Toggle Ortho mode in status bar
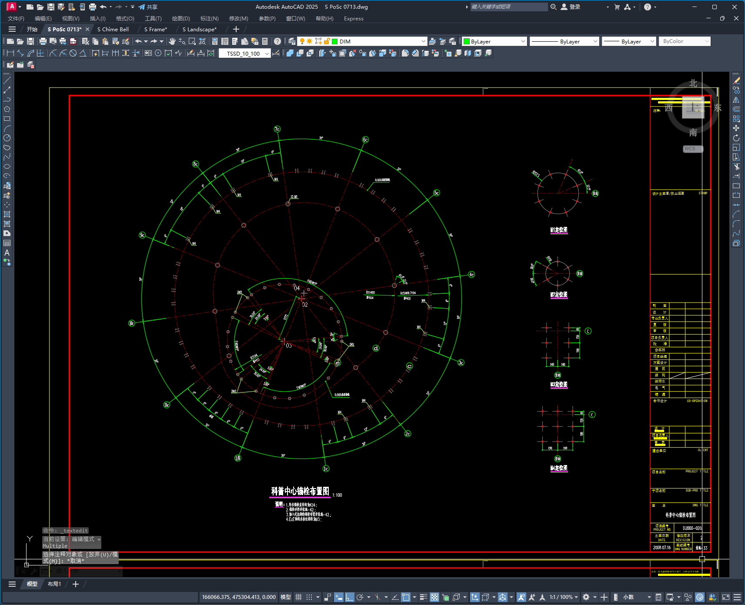This screenshot has width=745, height=605. click(x=350, y=597)
